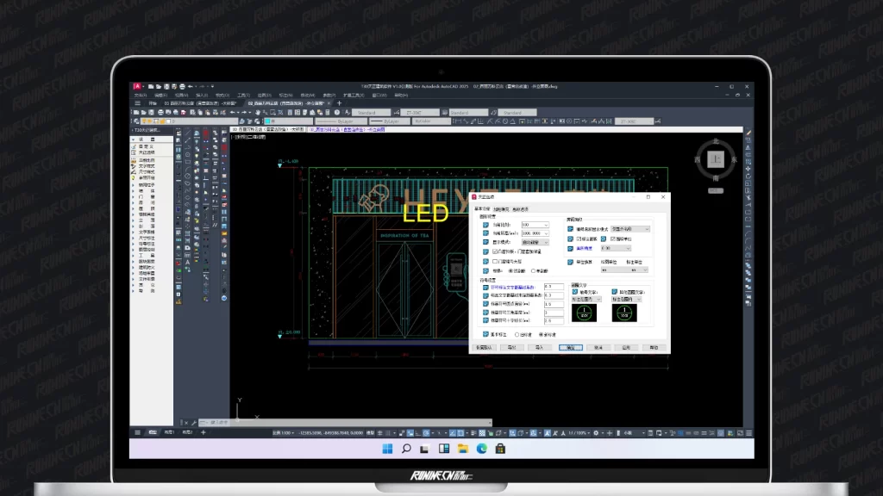The width and height of the screenshot is (883, 496).
Task: Open Microsoft Edge from the taskbar
Action: coord(482,449)
